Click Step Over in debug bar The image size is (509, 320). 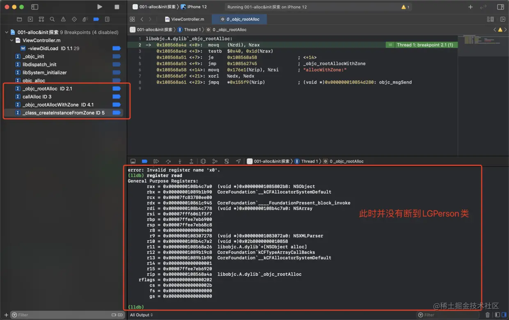tap(168, 161)
